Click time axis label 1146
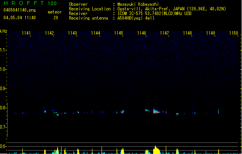The image size is (242, 154). point(142,33)
